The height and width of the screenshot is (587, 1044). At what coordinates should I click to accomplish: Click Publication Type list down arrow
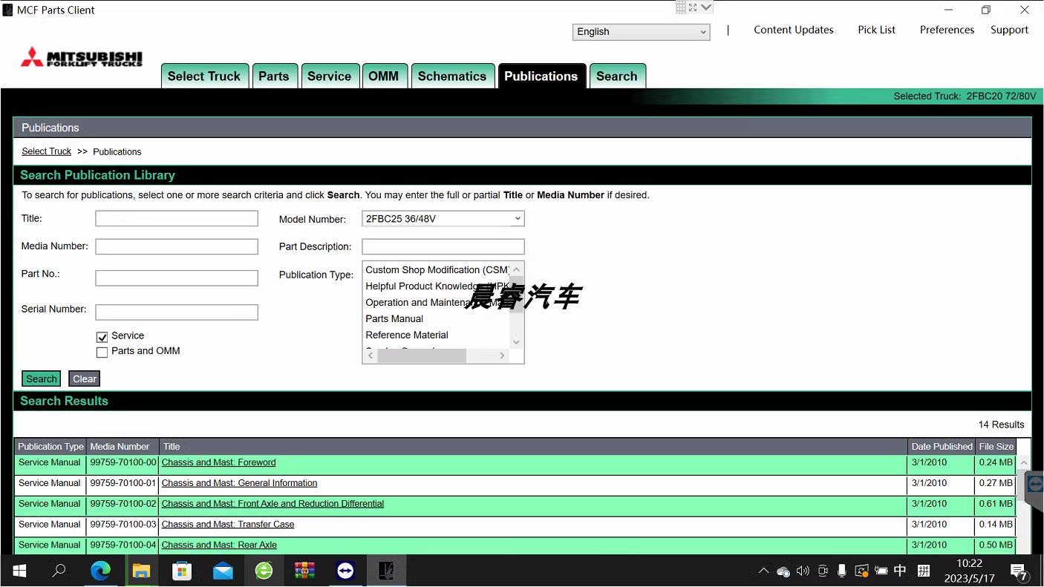point(517,342)
